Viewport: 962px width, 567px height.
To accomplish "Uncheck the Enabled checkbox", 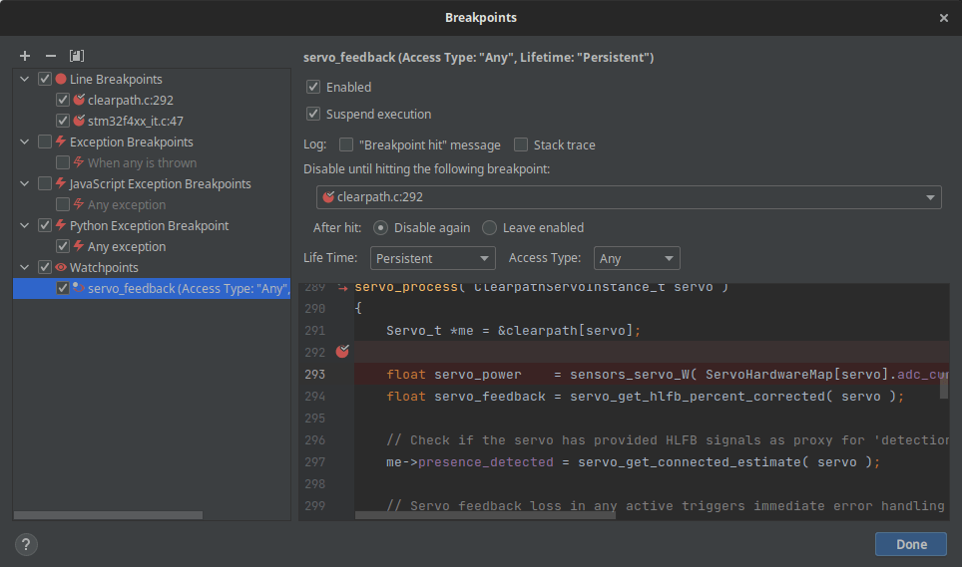I will 313,88.
